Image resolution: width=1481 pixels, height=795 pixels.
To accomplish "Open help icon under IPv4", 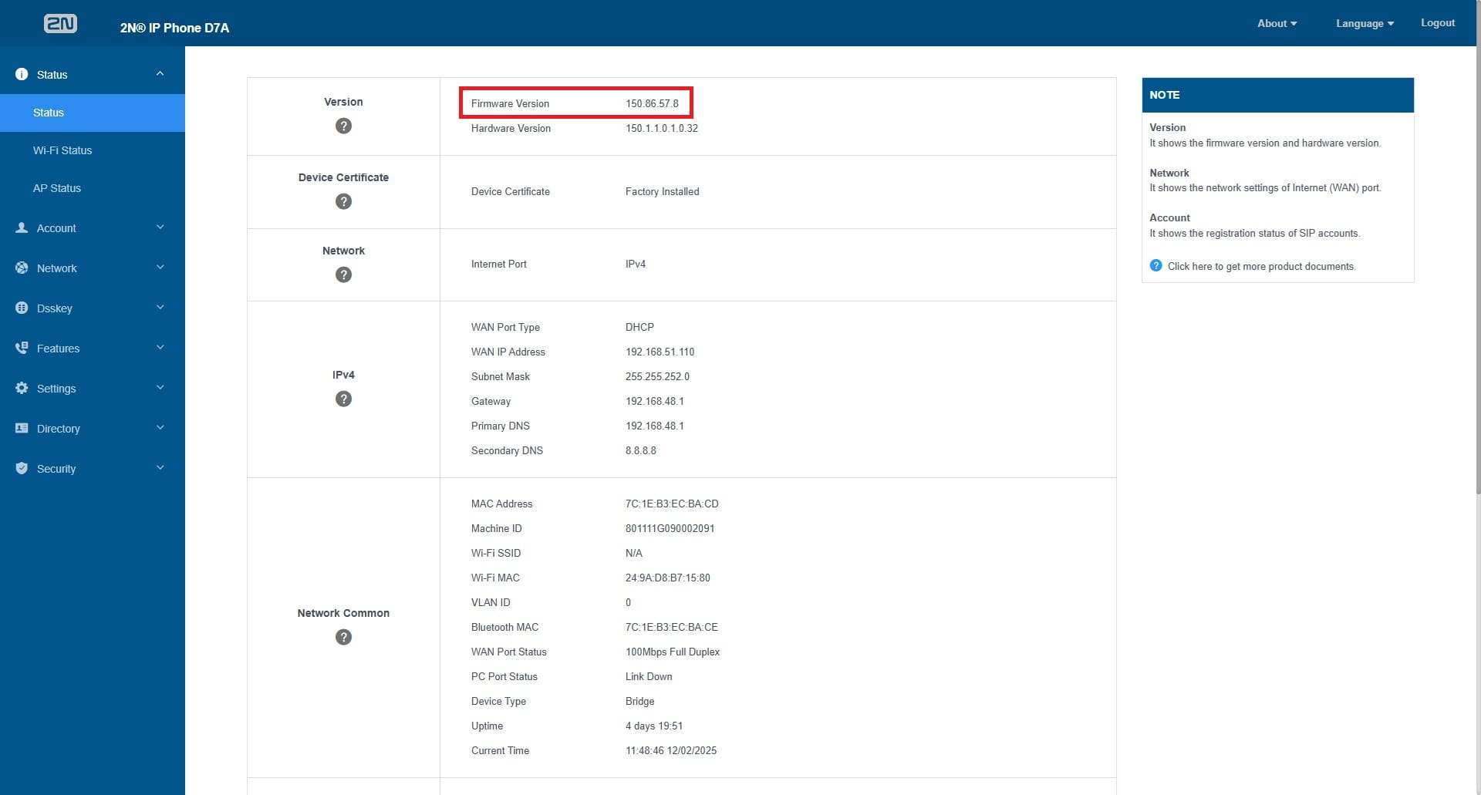I will (343, 399).
